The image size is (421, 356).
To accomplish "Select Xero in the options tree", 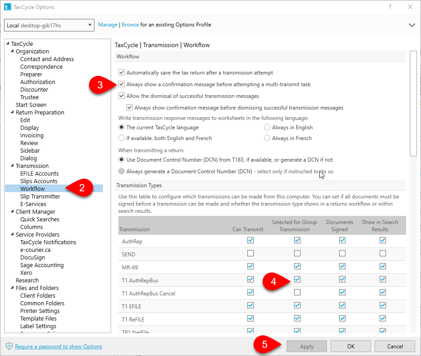I will [26, 272].
